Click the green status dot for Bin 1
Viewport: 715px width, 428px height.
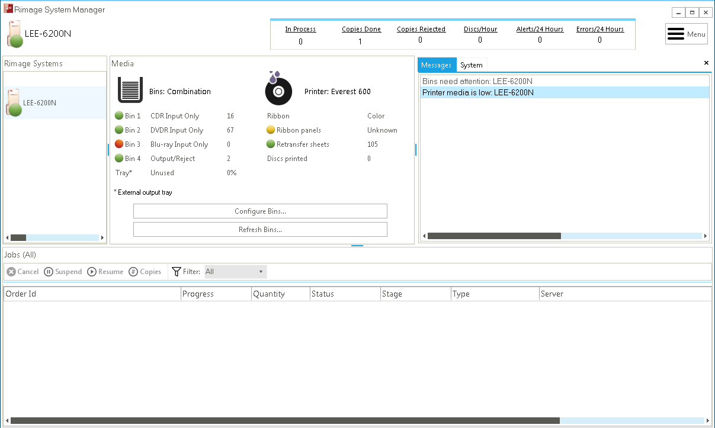coord(119,116)
